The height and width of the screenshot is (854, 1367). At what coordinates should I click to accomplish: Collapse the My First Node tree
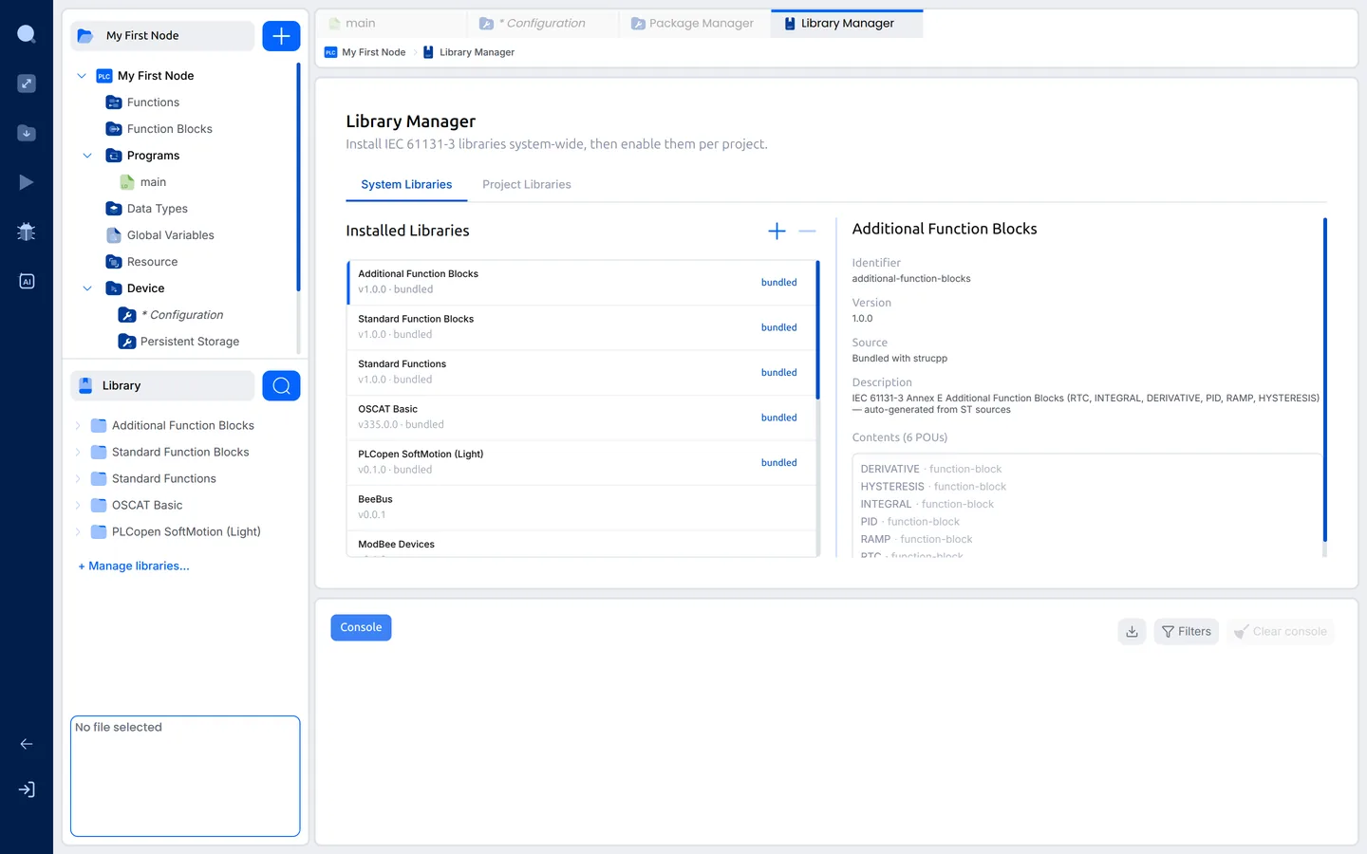[x=82, y=76]
